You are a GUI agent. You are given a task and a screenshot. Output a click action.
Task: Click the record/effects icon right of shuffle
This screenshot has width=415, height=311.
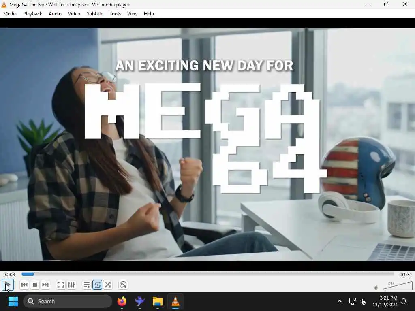pos(123,285)
